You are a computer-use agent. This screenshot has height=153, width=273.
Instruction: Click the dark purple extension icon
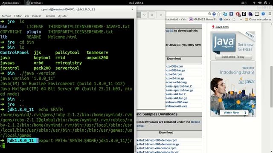tap(250, 14)
